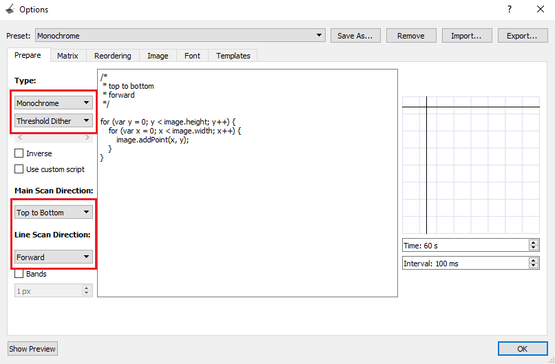The width and height of the screenshot is (555, 364).
Task: Open the Templates tab
Action: (233, 56)
